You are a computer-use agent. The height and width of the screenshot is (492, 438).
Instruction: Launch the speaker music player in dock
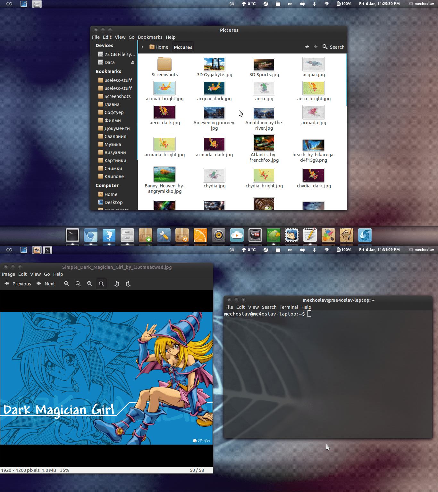tap(219, 235)
